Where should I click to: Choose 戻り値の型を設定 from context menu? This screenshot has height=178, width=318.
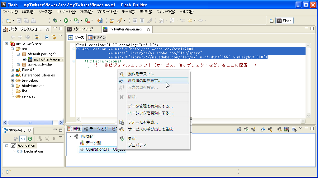154,81
